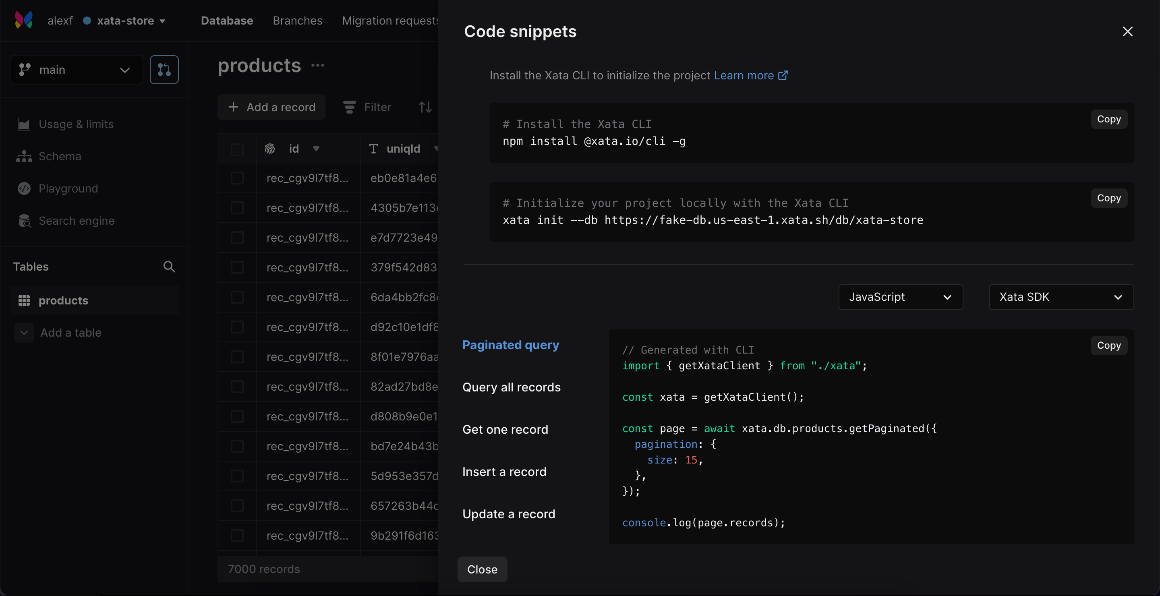Select Query all records snippet

point(511,387)
